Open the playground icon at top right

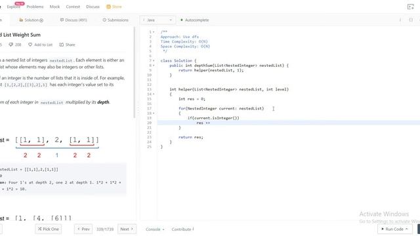[x=410, y=7]
